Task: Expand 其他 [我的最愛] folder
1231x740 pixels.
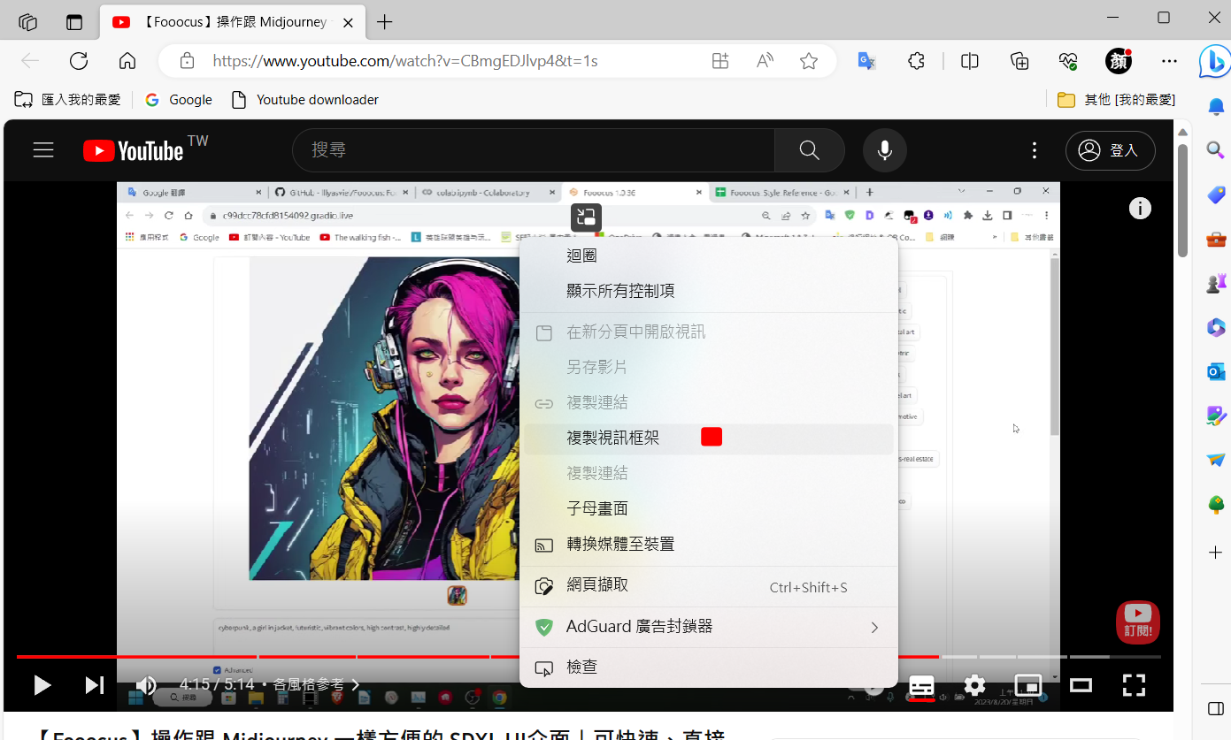Action: (1116, 100)
